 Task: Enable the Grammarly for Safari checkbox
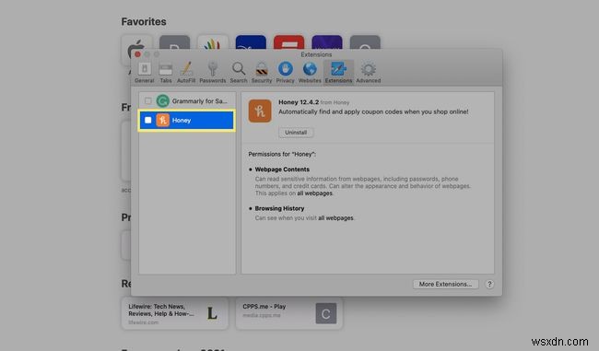coord(147,101)
